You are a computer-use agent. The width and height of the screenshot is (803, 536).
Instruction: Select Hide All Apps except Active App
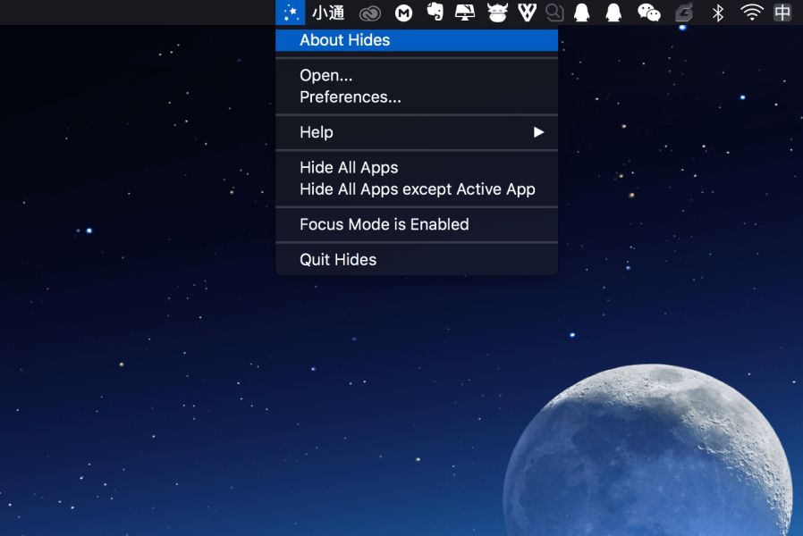(417, 188)
